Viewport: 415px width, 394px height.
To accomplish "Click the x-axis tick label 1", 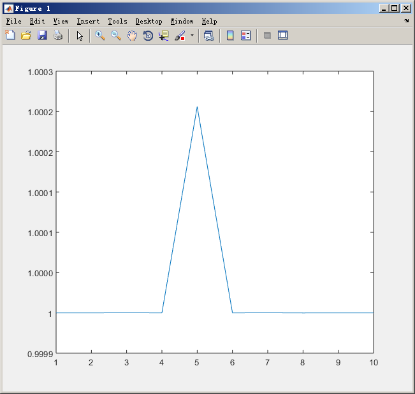I will point(56,363).
